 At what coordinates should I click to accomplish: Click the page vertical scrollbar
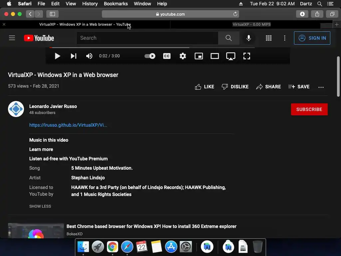(338, 76)
